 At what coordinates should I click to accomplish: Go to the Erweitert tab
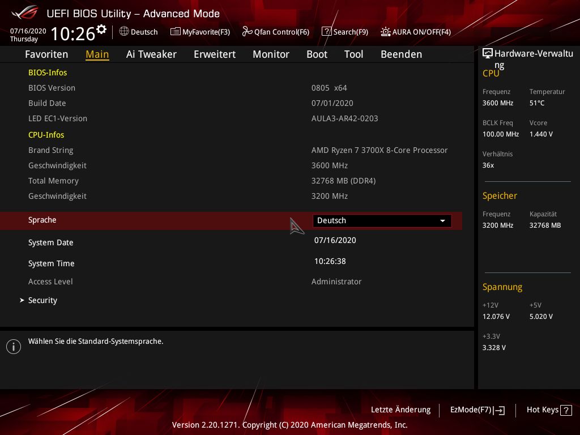pyautogui.click(x=215, y=54)
